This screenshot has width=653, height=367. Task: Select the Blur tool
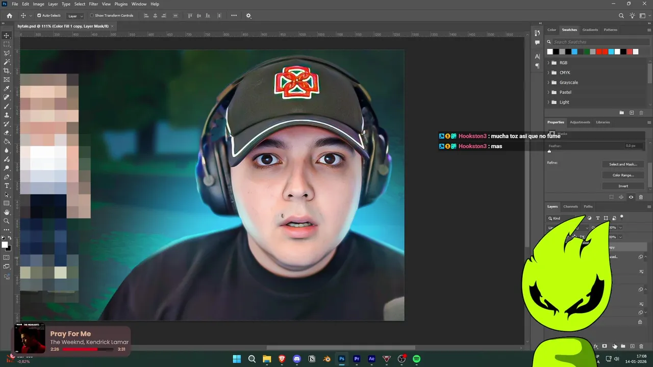click(7, 150)
